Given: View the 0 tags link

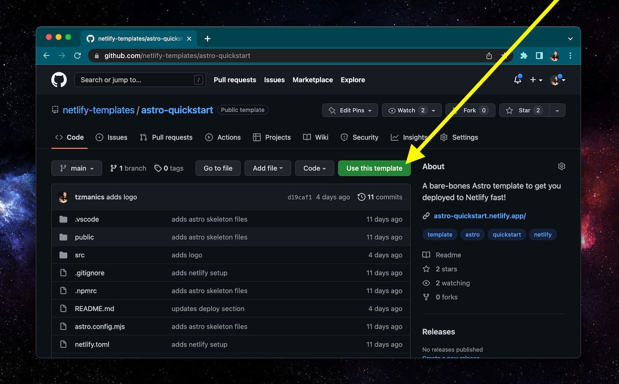Looking at the screenshot, I should [169, 168].
